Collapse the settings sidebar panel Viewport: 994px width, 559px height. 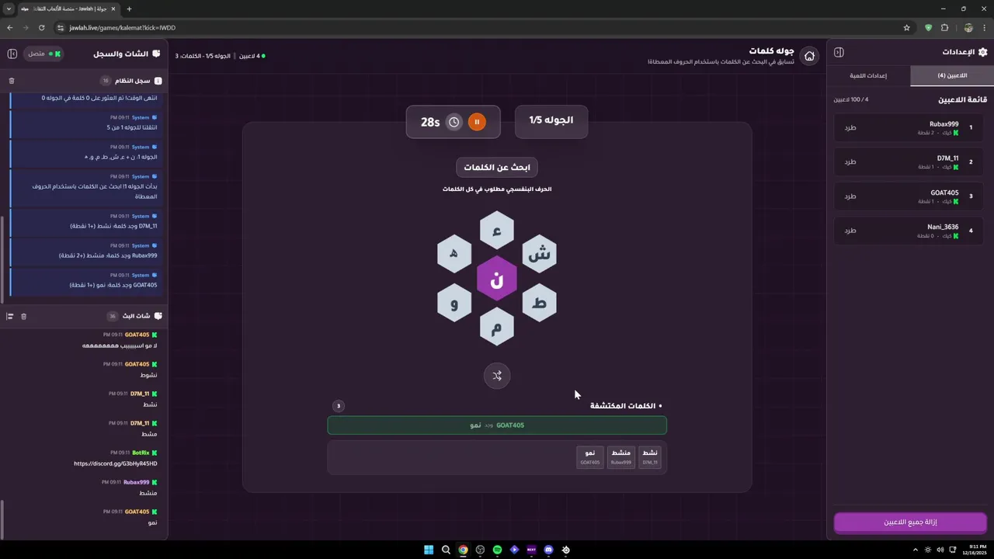click(839, 52)
